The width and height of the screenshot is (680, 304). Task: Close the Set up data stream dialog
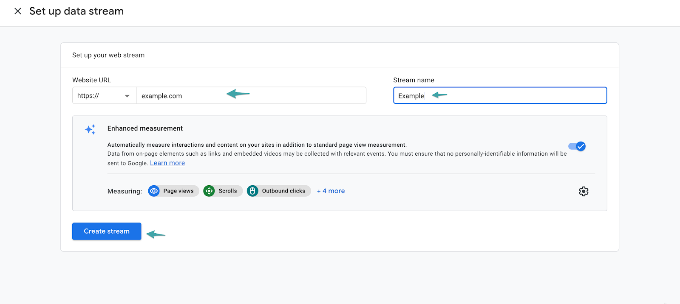pyautogui.click(x=18, y=11)
